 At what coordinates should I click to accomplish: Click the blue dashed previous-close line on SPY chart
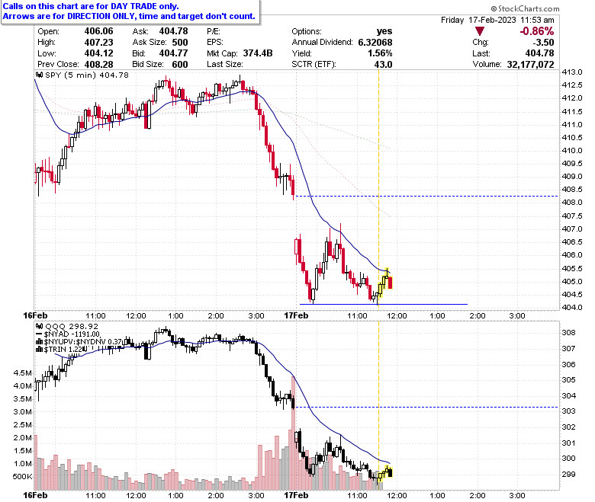[x=426, y=196]
